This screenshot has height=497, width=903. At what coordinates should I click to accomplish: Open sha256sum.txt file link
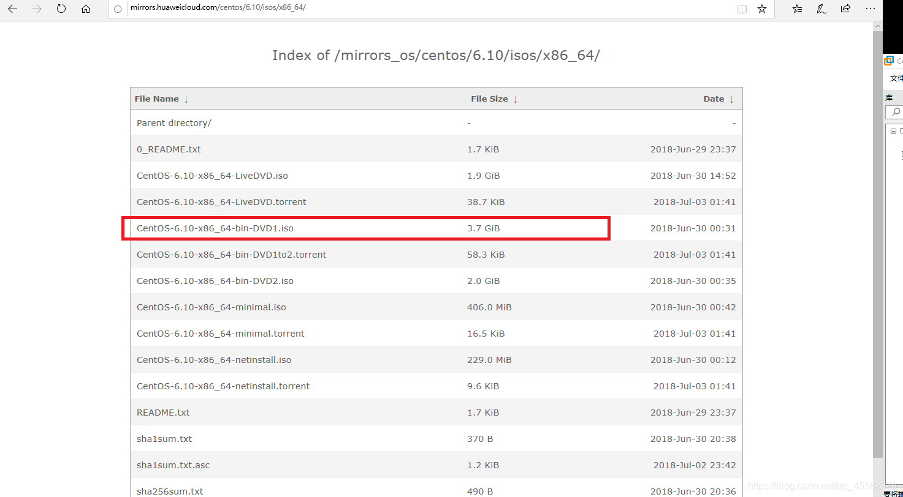[x=170, y=491]
